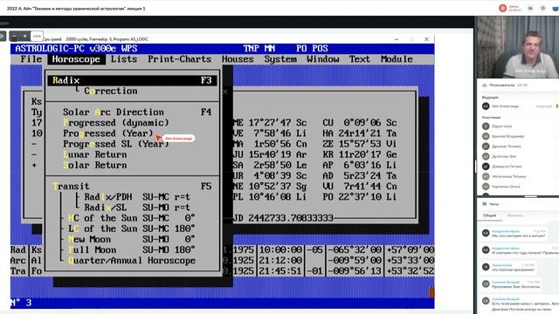
Task: Click the emulator zoom-in plus button
Action: click(x=24, y=36)
